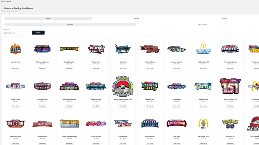Click View Cards under Black Bolt
Image resolution: width=259 pixels, height=145 pixels.
point(123,69)
